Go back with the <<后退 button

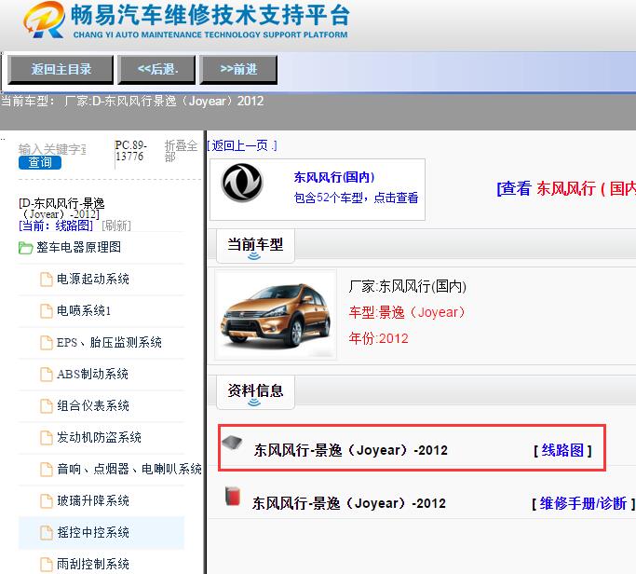tap(157, 69)
